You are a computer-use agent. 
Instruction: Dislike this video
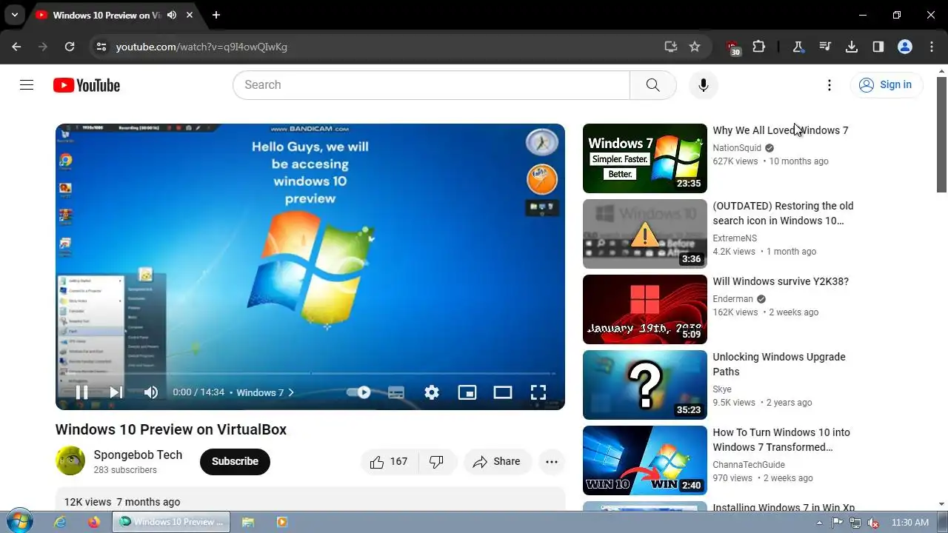point(436,461)
